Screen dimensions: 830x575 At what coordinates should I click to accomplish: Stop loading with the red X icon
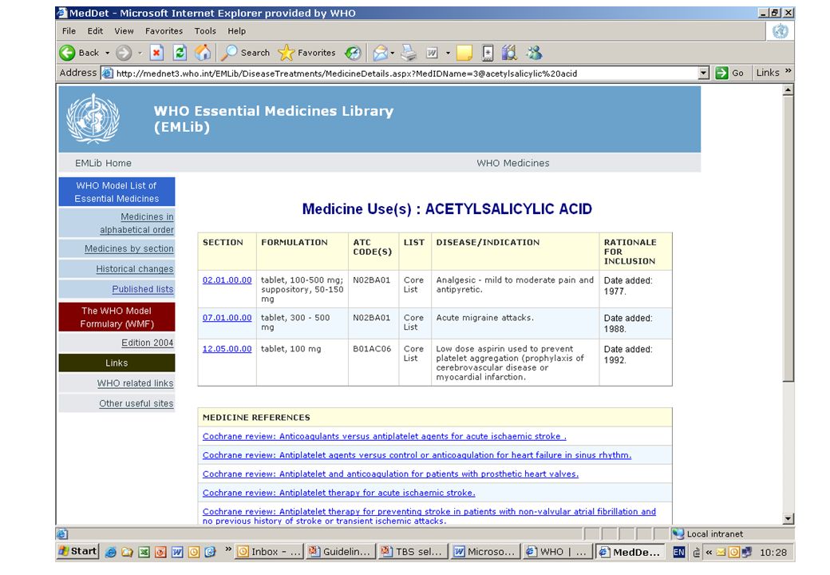(x=156, y=53)
